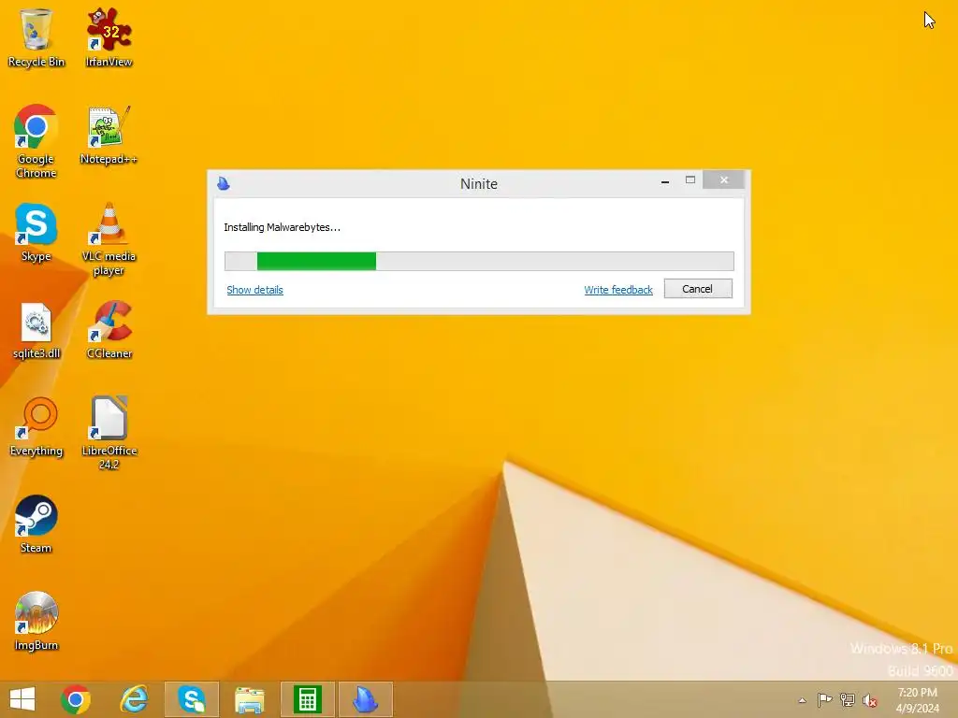Select LibreOffice 24.2 desktop shortcut
Viewport: 958px width, 718px height.
tap(109, 434)
